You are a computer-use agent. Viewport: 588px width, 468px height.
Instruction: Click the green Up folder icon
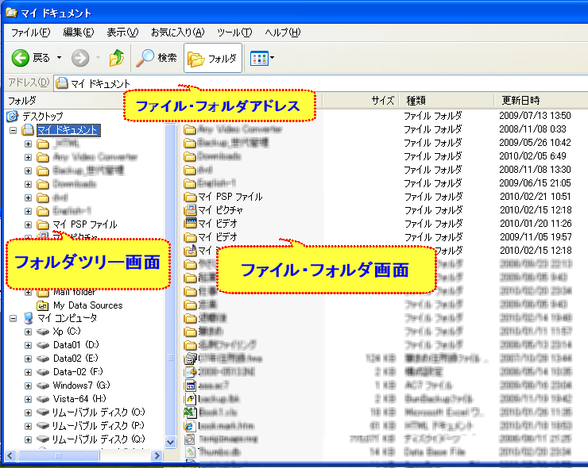(117, 57)
